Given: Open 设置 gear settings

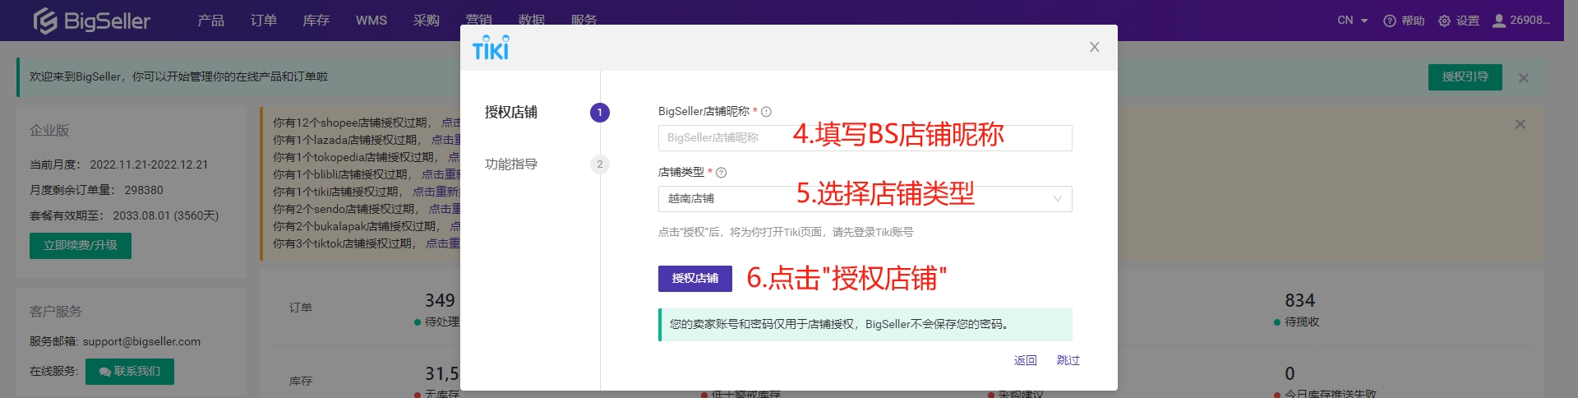Looking at the screenshot, I should point(1459,21).
